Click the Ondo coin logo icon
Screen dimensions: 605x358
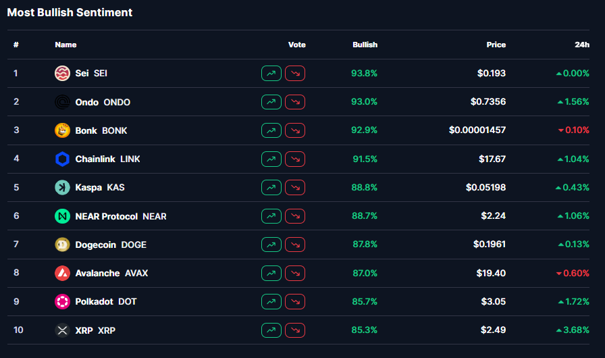click(x=62, y=102)
